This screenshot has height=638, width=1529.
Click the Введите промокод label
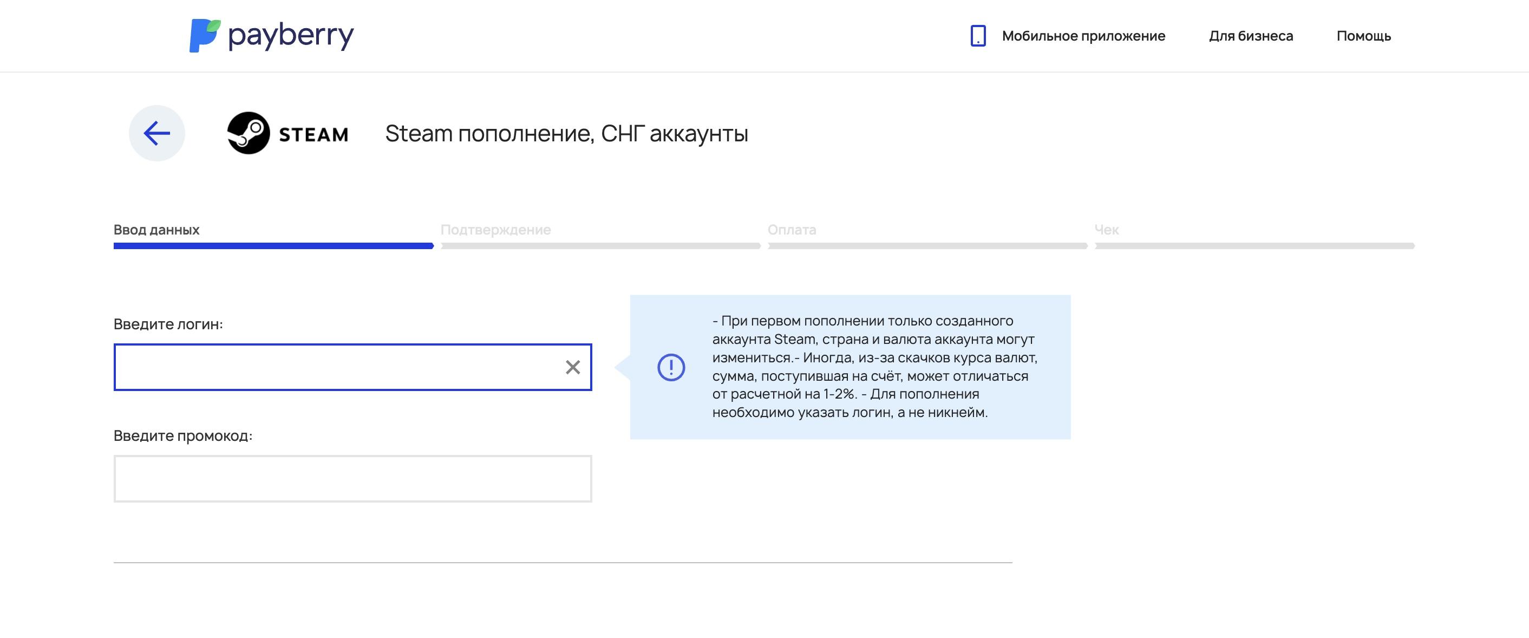tap(183, 435)
